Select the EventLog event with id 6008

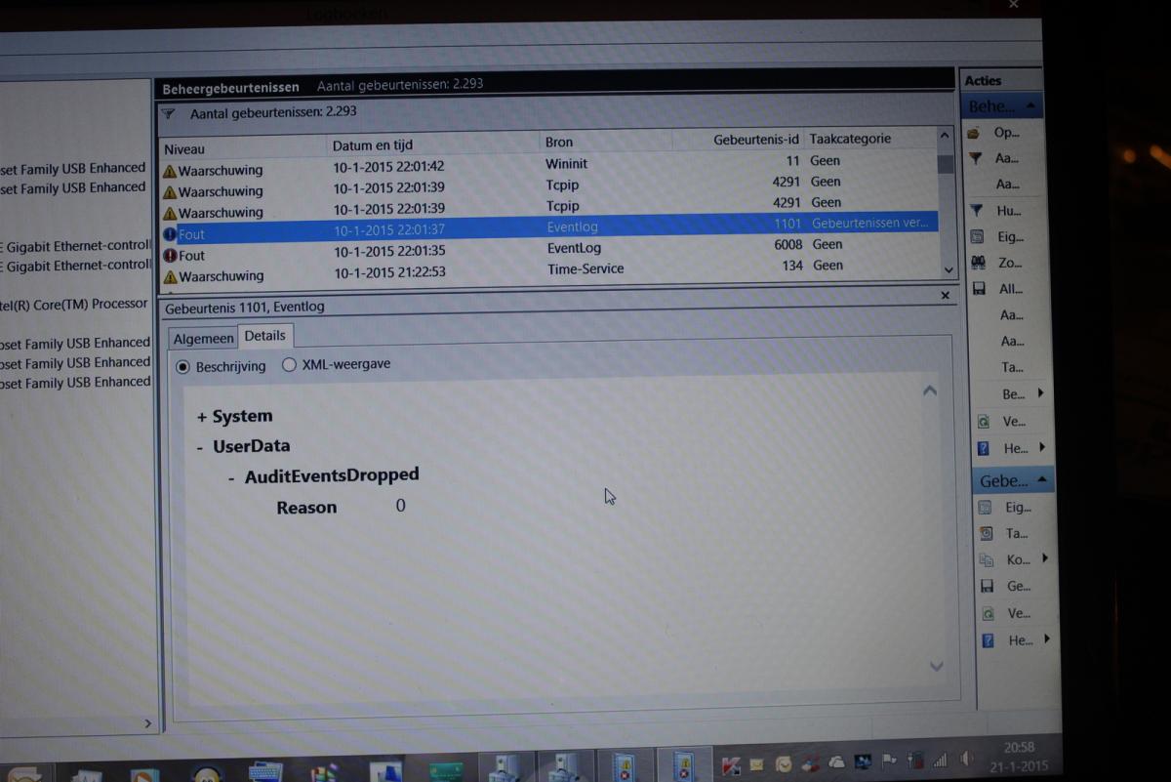(x=550, y=250)
